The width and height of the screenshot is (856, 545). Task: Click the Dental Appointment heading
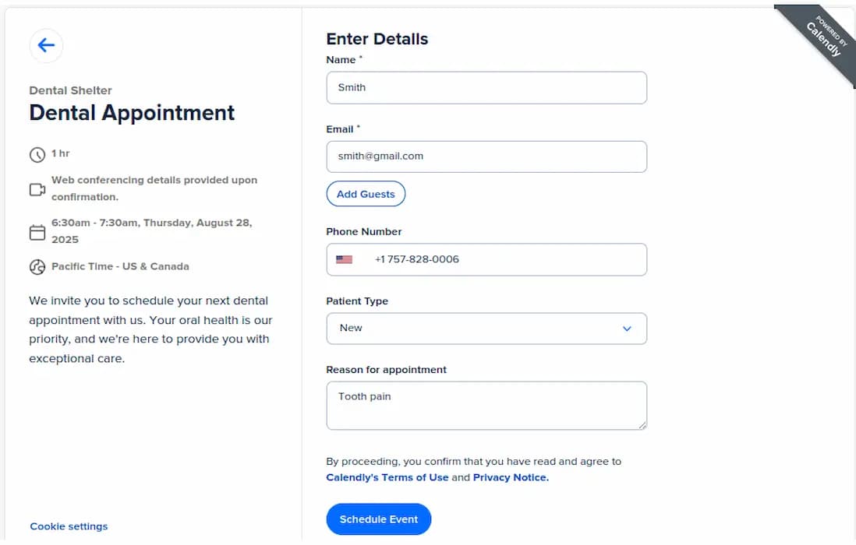pyautogui.click(x=132, y=113)
